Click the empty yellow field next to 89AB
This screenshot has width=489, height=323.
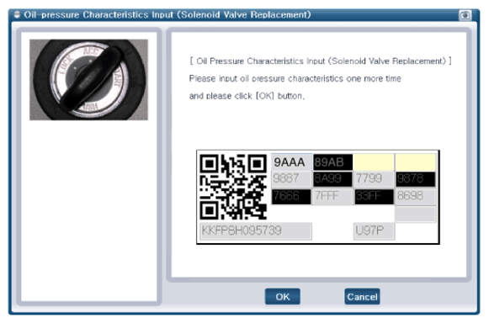[374, 162]
